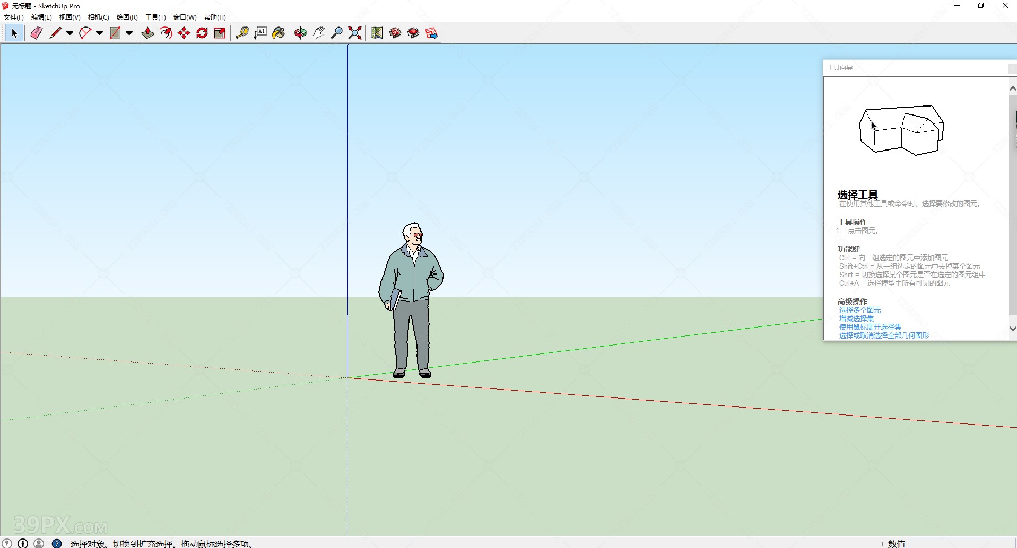The height and width of the screenshot is (548, 1017).
Task: Click the instructor panel scroll-down arrow
Action: [x=1011, y=329]
